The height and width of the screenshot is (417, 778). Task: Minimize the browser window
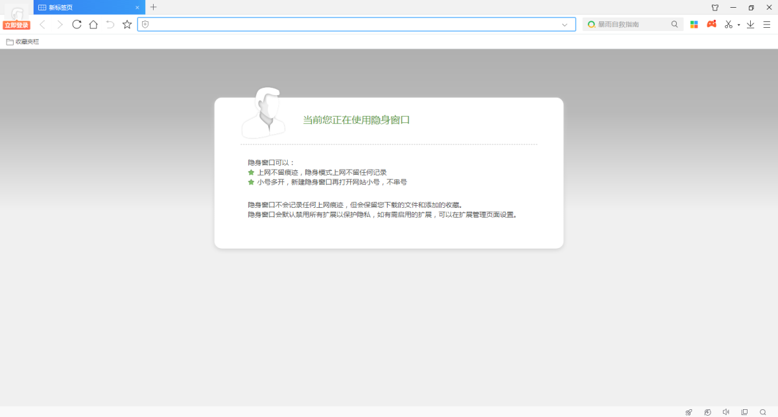[x=733, y=8]
